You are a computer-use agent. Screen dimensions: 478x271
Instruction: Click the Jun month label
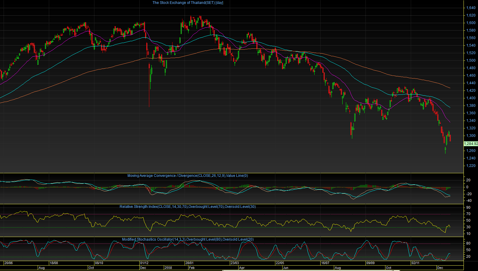click(x=286, y=268)
